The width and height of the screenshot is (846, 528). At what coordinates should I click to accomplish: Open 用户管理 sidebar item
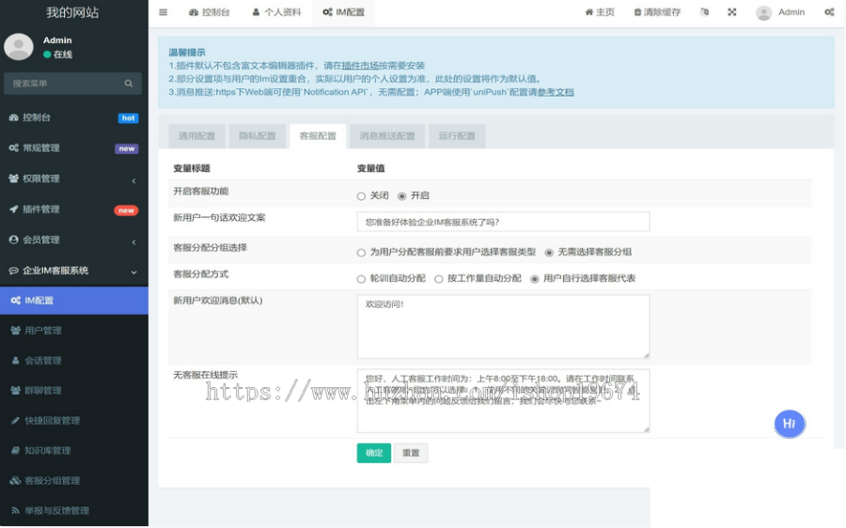coord(74,331)
